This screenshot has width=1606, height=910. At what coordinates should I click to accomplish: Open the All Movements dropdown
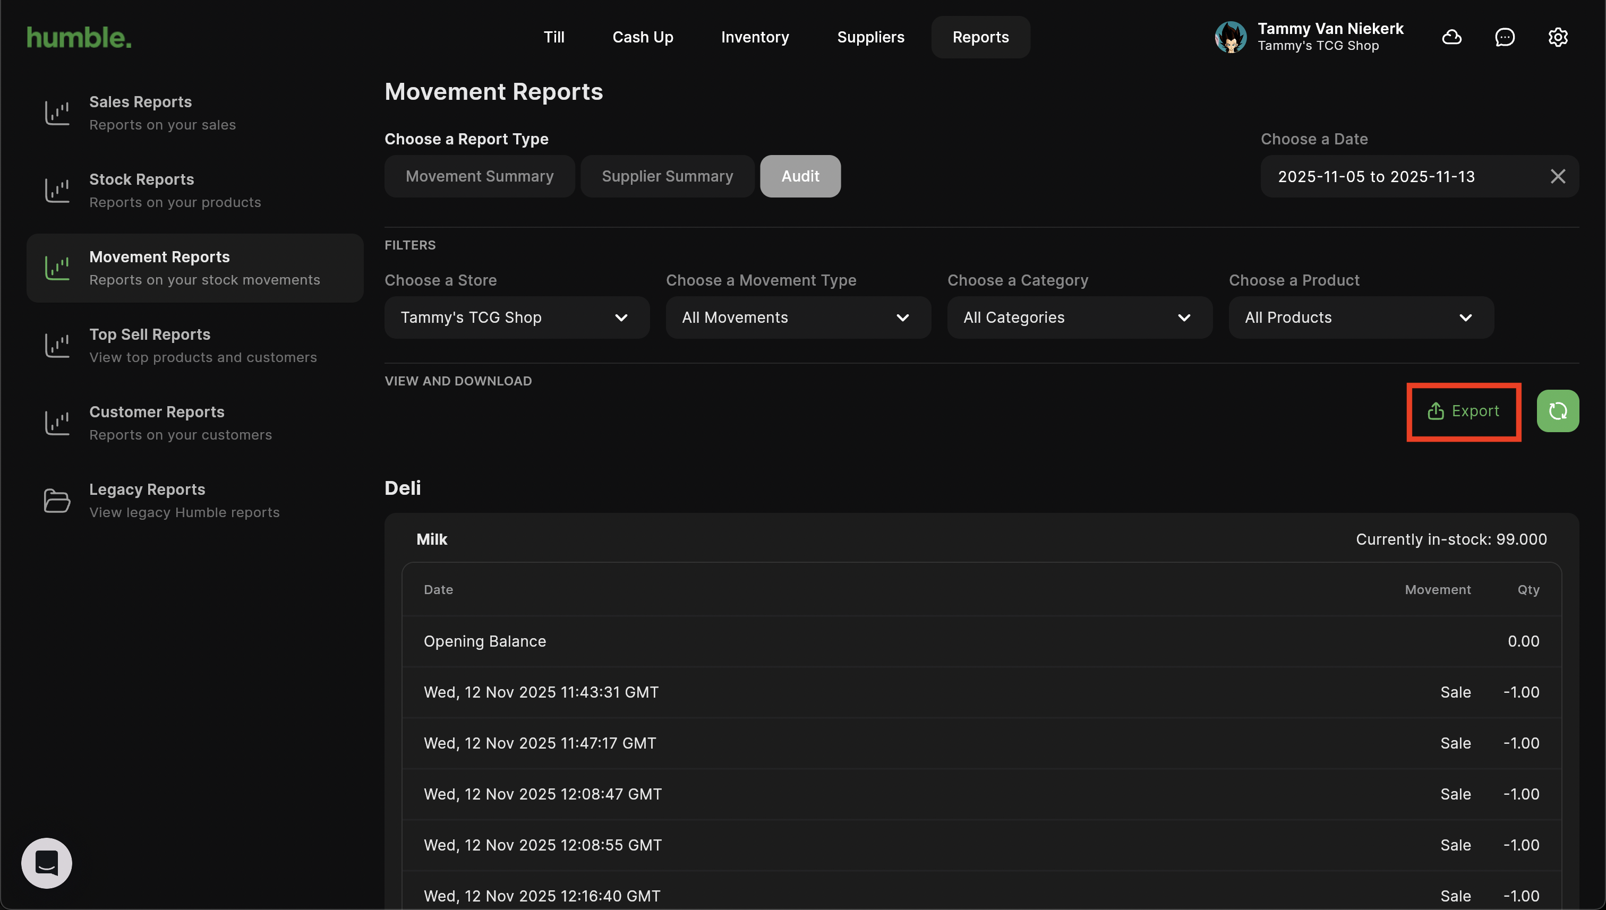pyautogui.click(x=798, y=317)
